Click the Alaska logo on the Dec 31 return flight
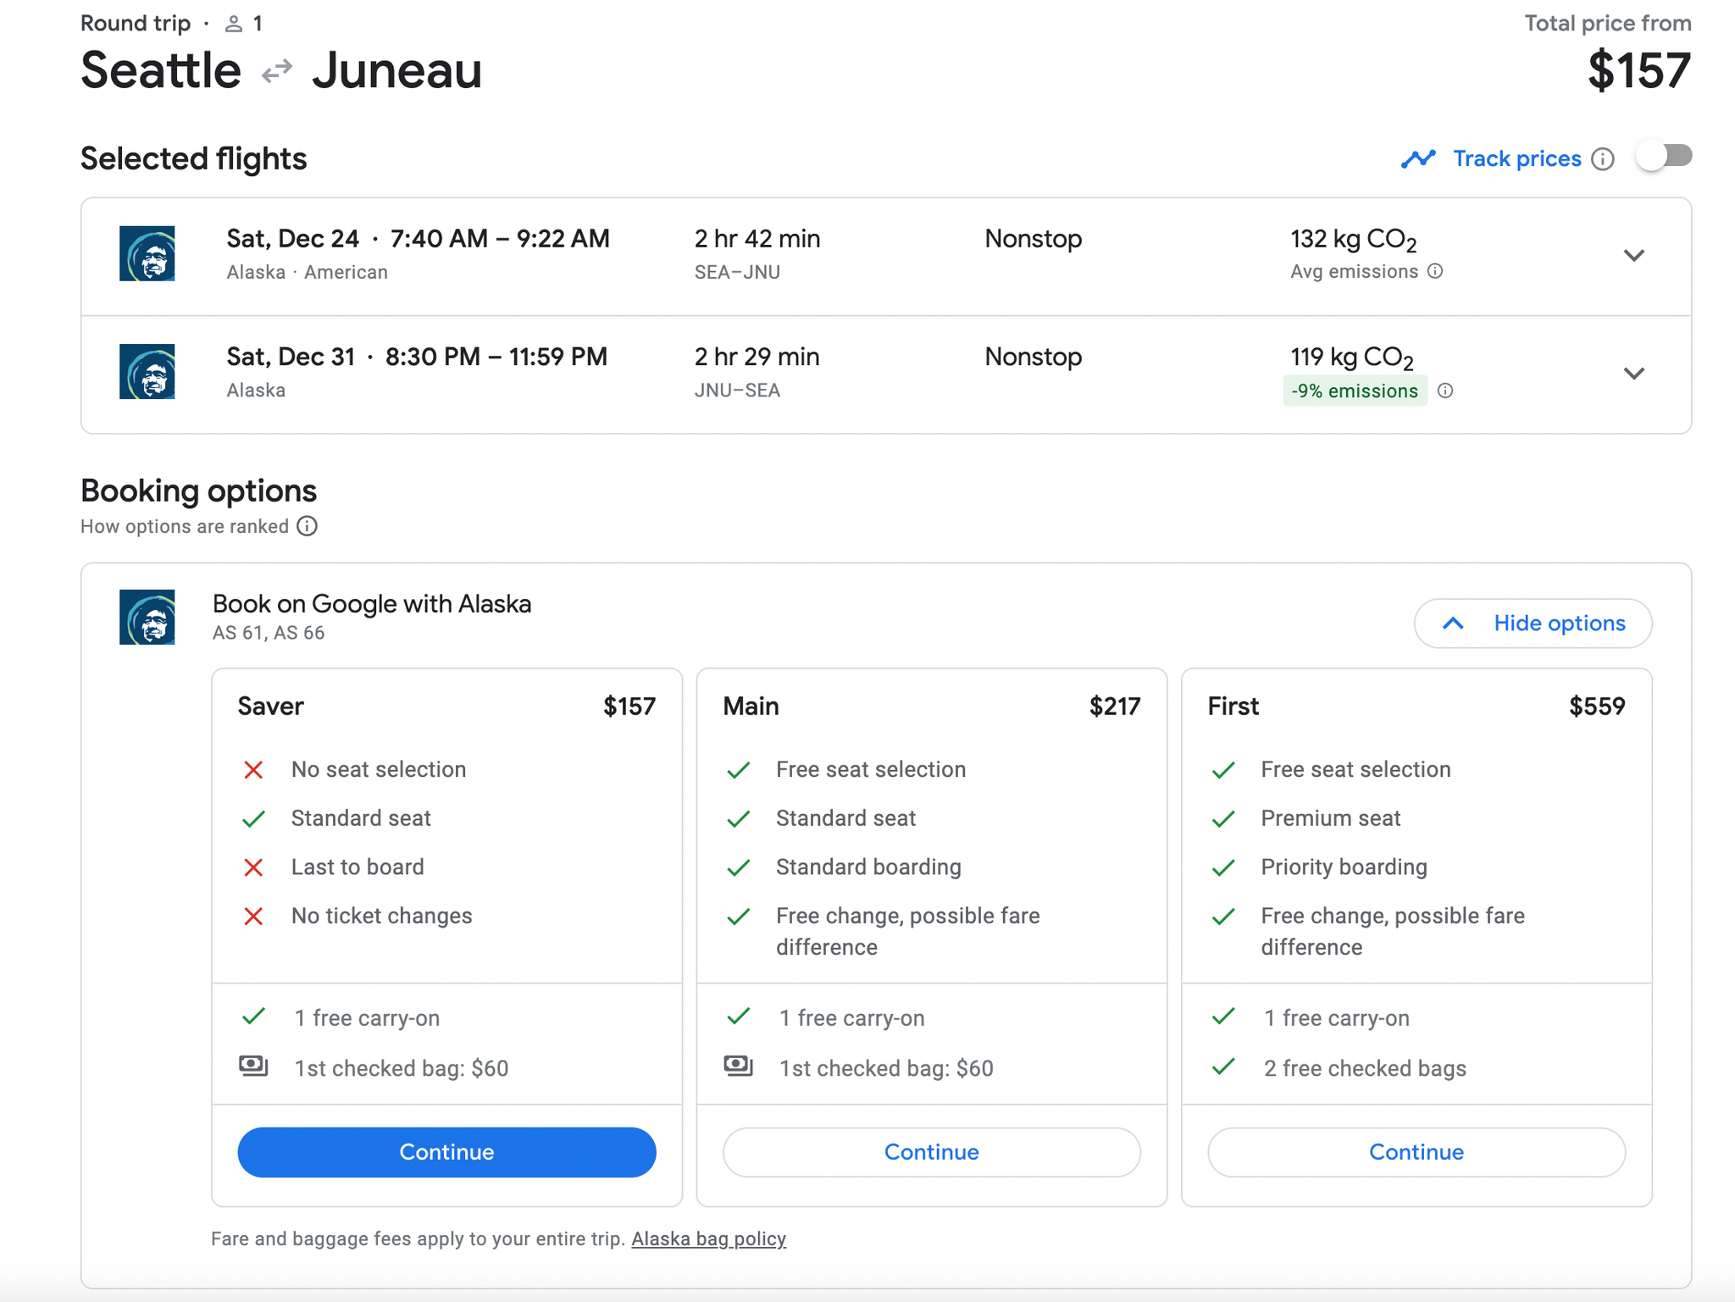The height and width of the screenshot is (1302, 1735). pos(147,372)
